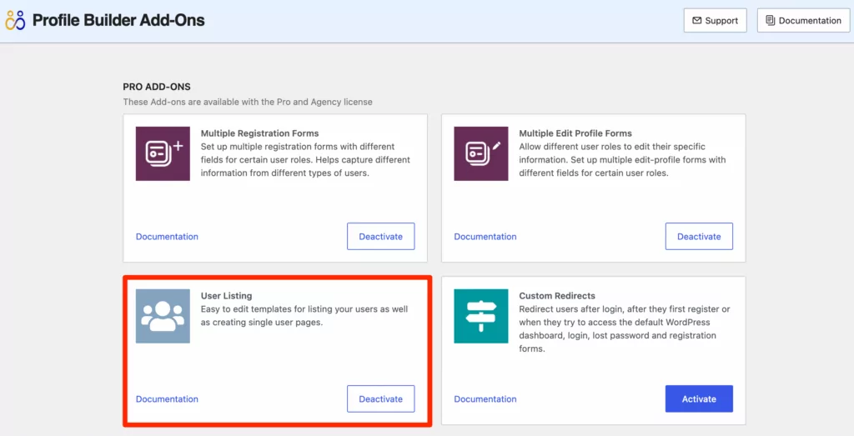Click the "User Listing" card title
Image resolution: width=854 pixels, height=436 pixels.
click(x=226, y=296)
